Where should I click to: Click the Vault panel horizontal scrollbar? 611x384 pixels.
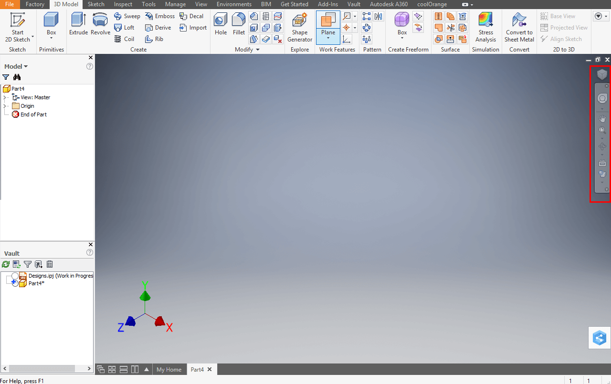point(42,369)
